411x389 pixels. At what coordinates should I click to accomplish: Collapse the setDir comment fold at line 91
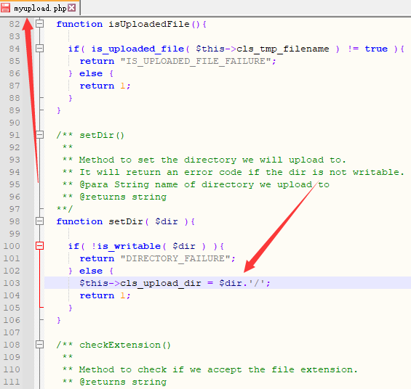pos(39,135)
